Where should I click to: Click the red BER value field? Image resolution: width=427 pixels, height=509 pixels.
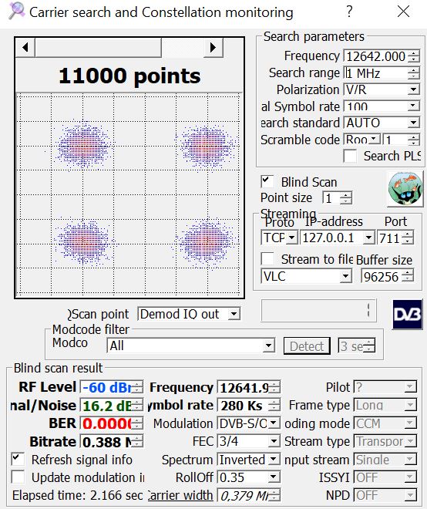[107, 423]
